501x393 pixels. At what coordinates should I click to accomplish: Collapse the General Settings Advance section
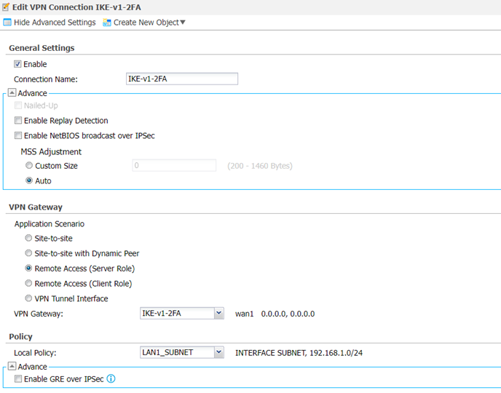point(12,93)
